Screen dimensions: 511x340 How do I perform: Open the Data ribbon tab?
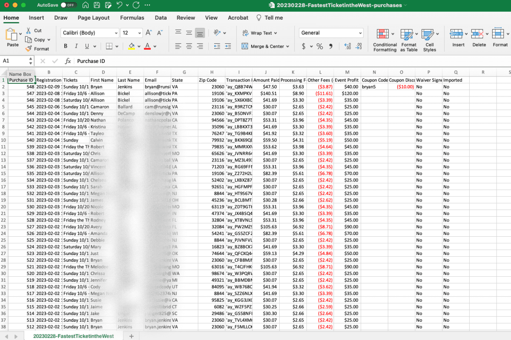tap(161, 18)
